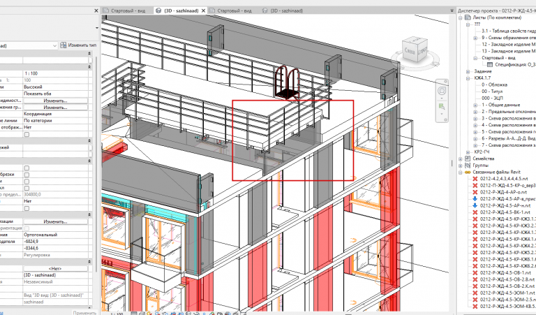The image size is (536, 315).
Task: Click the red X beside 0212-Р-ЖД-4.5-ОВ-1.rvt
Action: [475, 273]
